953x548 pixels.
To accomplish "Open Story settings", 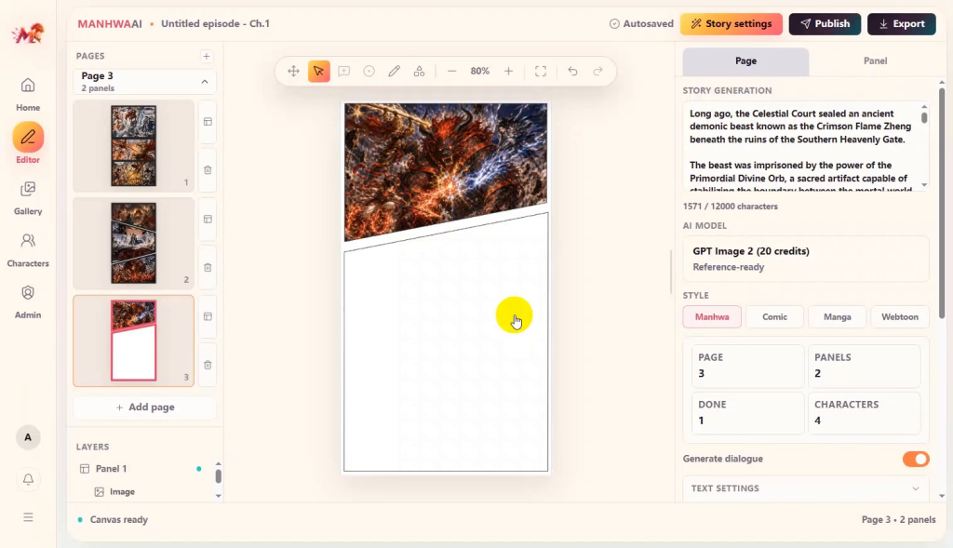I will point(732,23).
